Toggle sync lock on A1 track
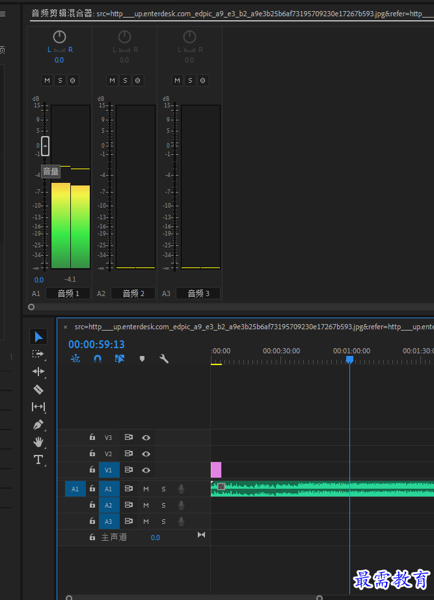 pyautogui.click(x=129, y=489)
